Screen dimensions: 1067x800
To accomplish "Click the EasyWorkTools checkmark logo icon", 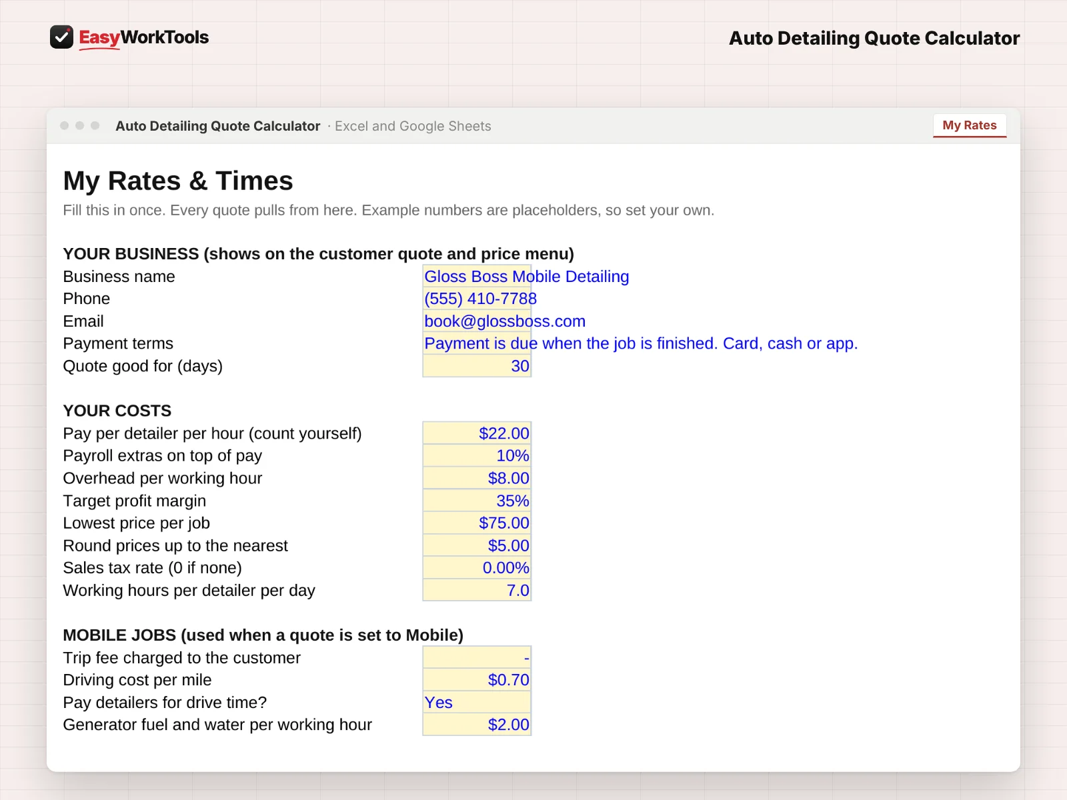I will (61, 37).
